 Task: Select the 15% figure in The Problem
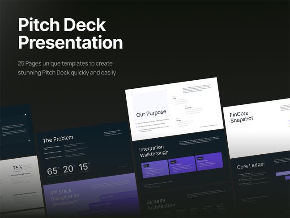(84, 167)
